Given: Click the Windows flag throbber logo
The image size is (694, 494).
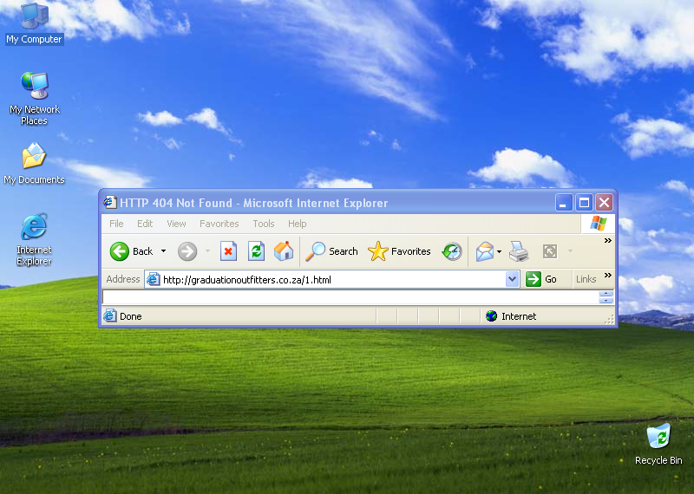Looking at the screenshot, I should [598, 224].
